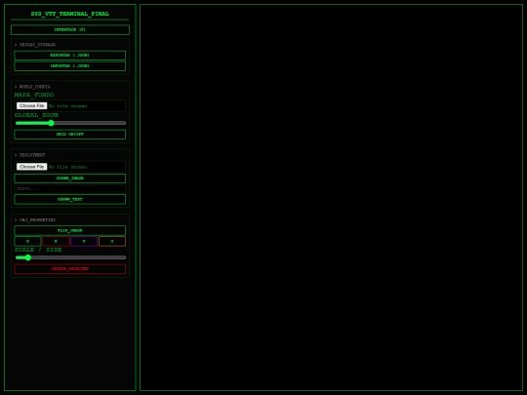Image resolution: width=527 pixels, height=395 pixels.
Task: Select the green-bordered color button
Action: point(27,241)
